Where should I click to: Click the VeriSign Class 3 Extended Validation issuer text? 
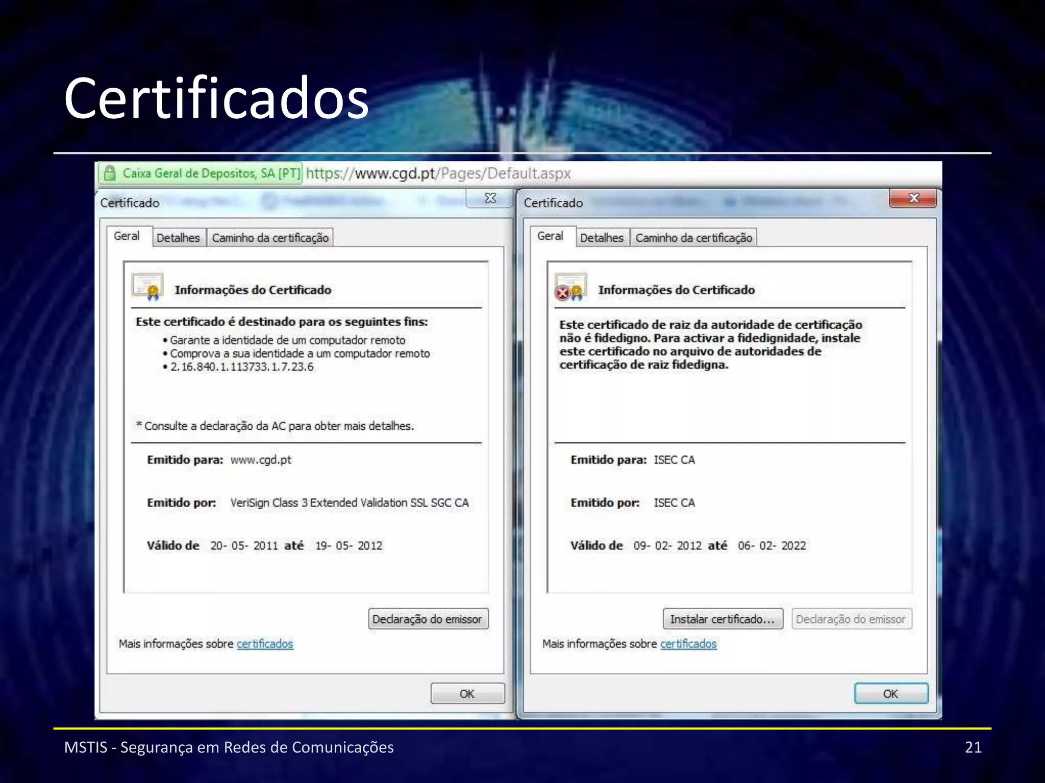(350, 503)
